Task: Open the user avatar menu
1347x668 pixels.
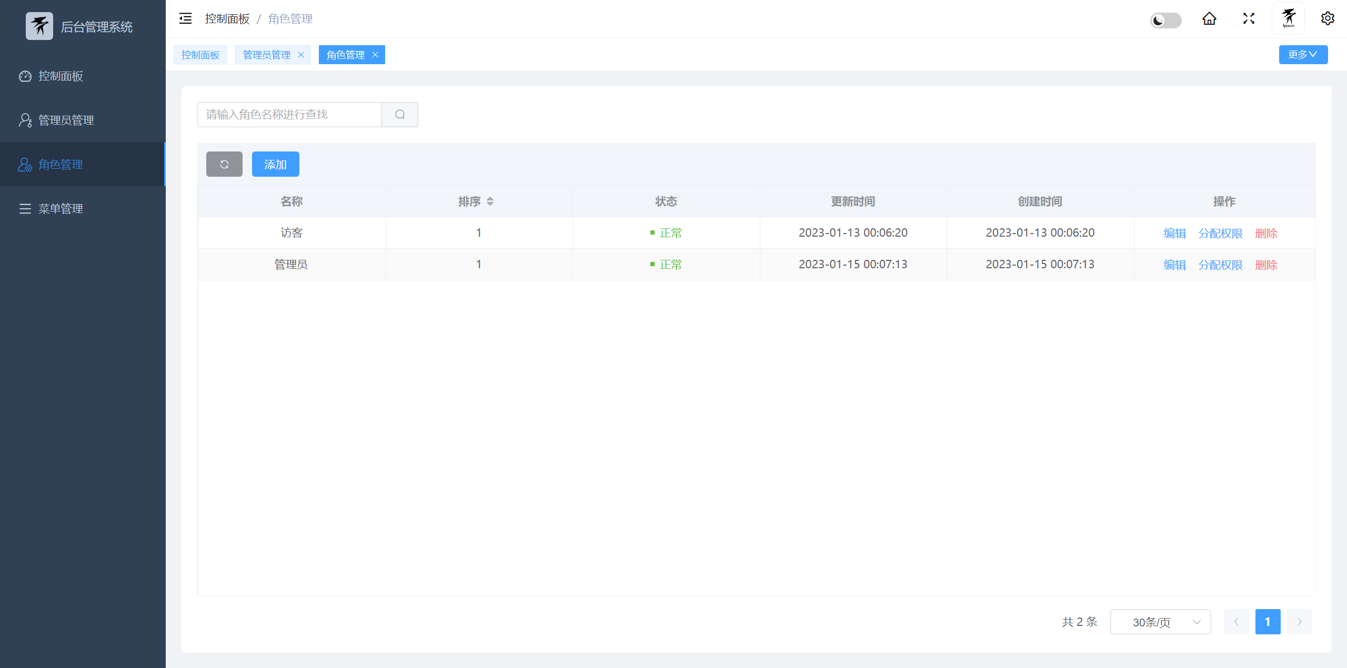Action: pos(1288,18)
